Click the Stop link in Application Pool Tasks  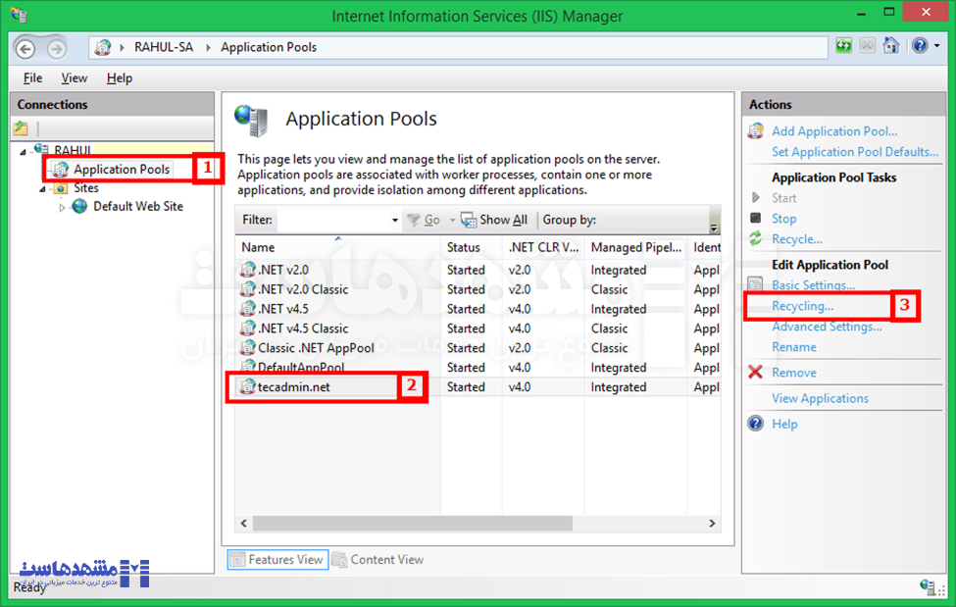click(x=783, y=219)
